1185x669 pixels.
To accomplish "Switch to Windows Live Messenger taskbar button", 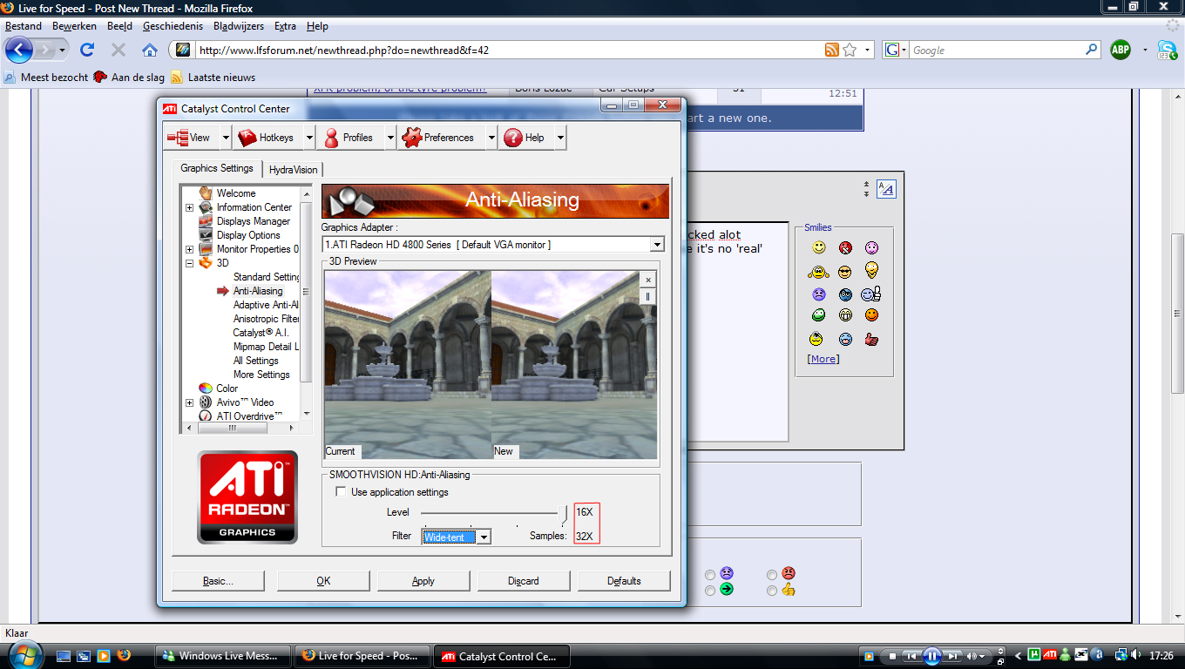I will coord(222,656).
